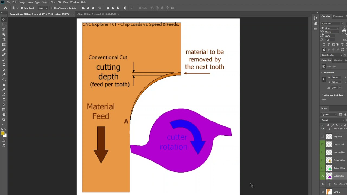The height and width of the screenshot is (195, 347).
Task: Open the rotation angle dropdown
Action: (x=340, y=88)
